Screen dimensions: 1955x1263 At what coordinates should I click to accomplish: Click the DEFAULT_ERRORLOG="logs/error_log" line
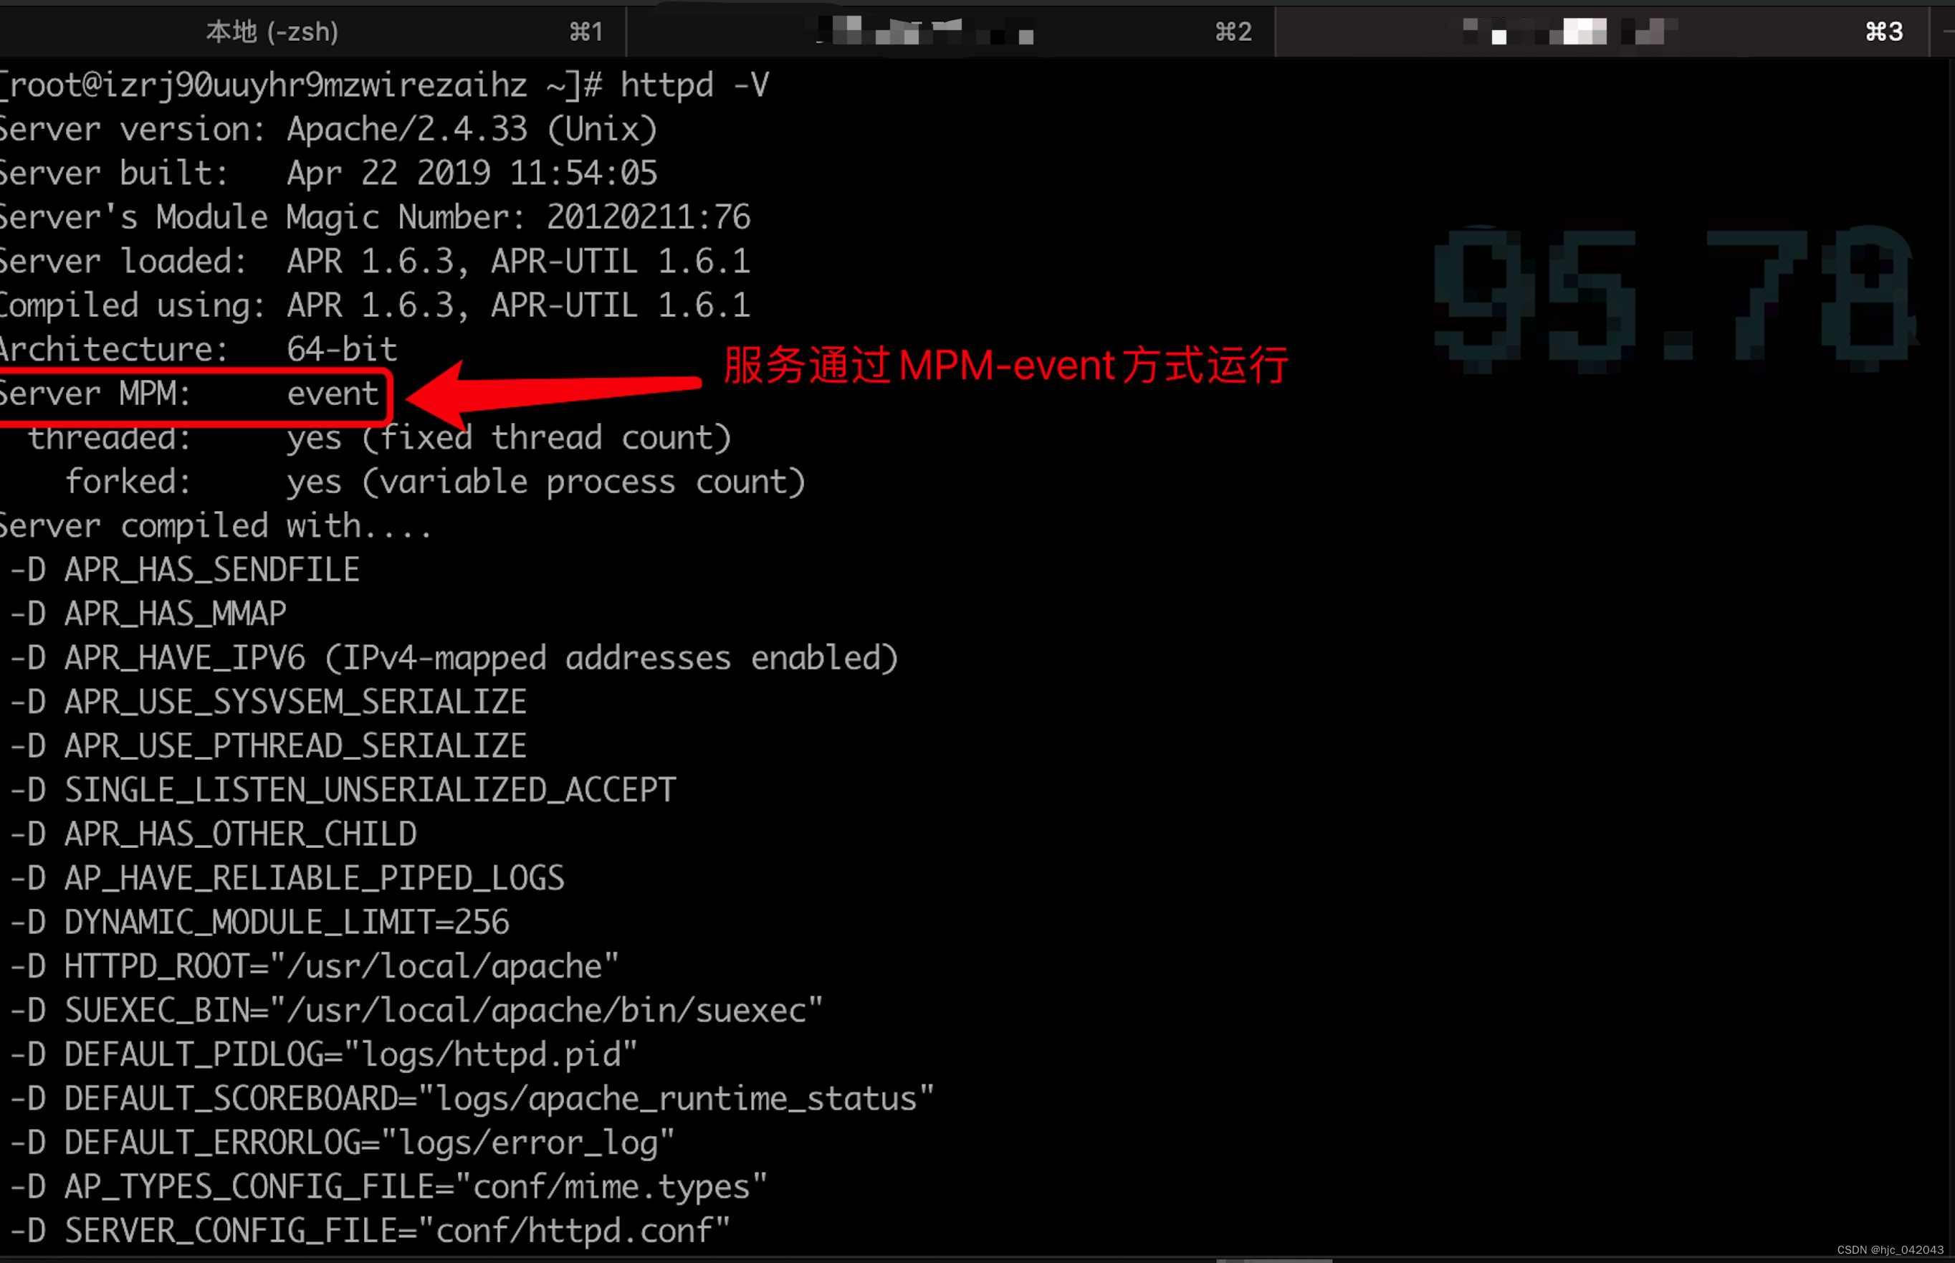[342, 1143]
